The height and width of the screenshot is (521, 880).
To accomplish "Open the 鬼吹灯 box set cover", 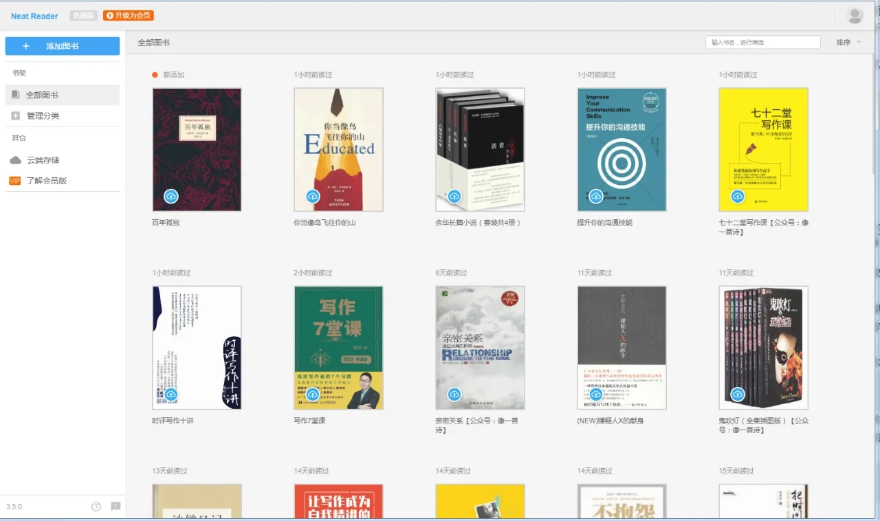I will point(763,347).
